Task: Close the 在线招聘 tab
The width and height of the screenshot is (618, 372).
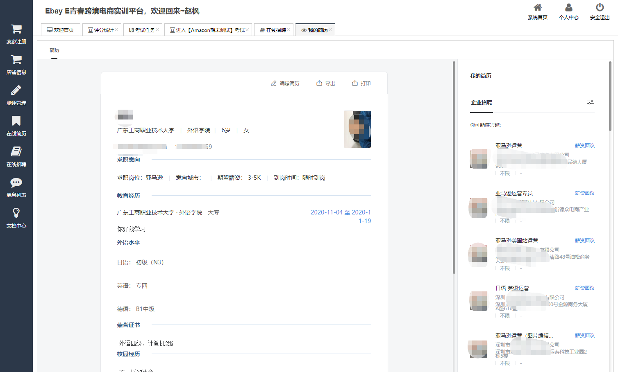Action: pos(289,30)
